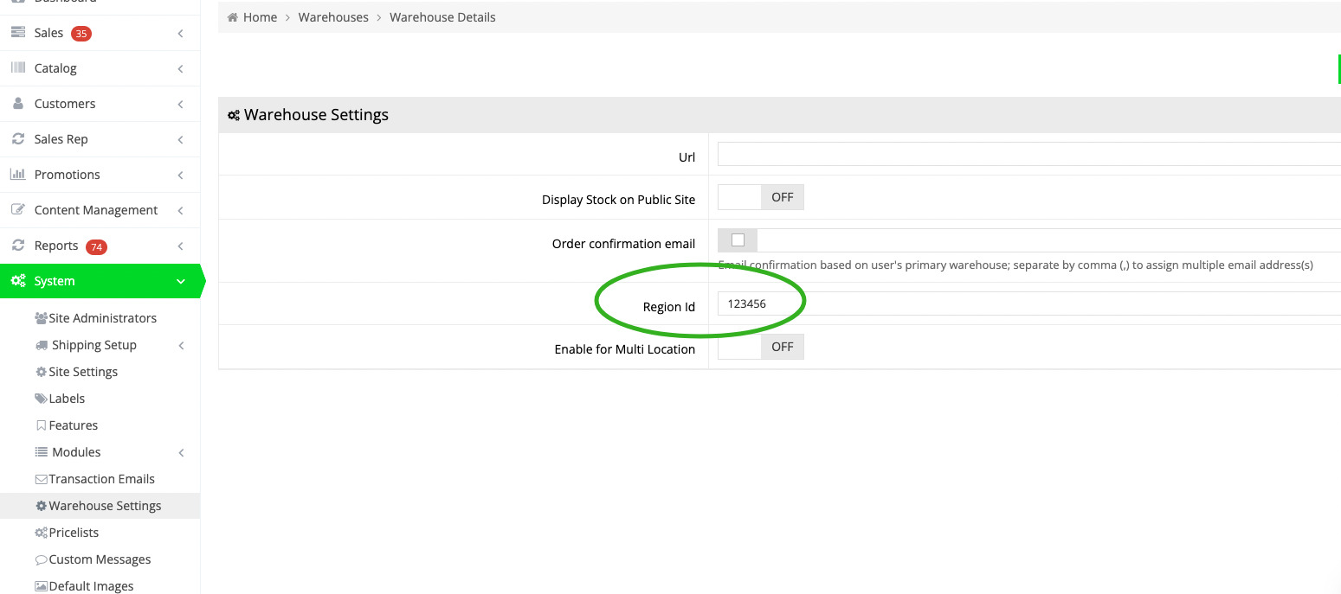Open the Pricelists settings link

point(74,533)
